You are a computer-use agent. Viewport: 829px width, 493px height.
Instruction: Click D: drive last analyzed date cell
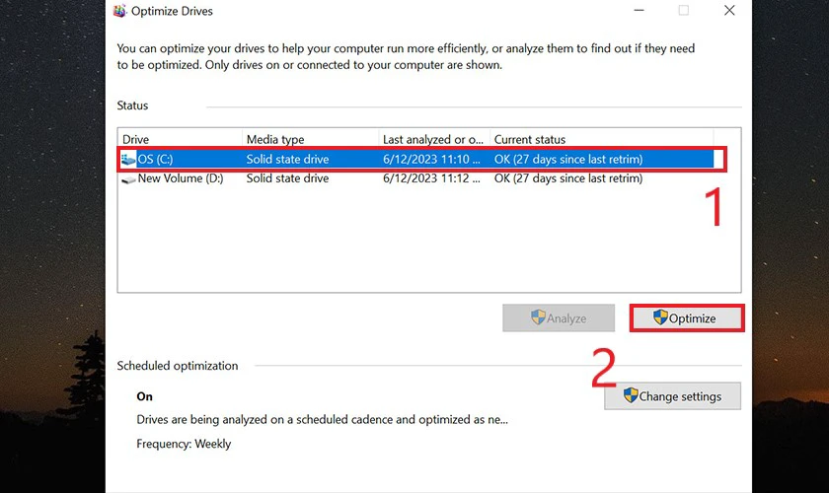pos(431,178)
